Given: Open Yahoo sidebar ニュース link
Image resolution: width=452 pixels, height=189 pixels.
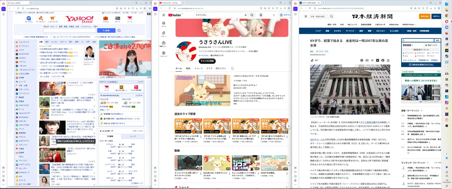Looking at the screenshot, I should click(x=22, y=81).
